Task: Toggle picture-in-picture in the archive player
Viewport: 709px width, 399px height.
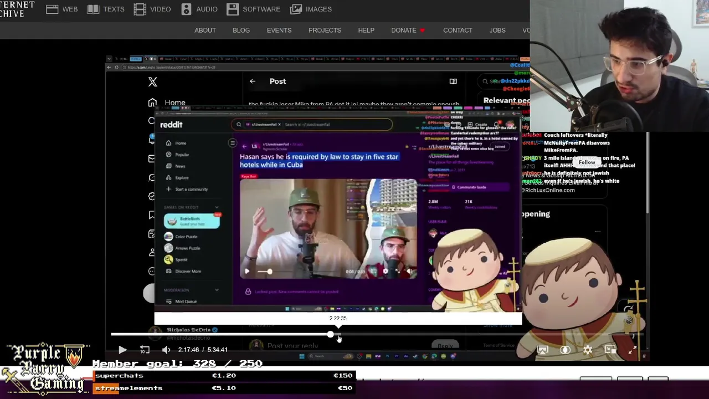Action: (610, 350)
